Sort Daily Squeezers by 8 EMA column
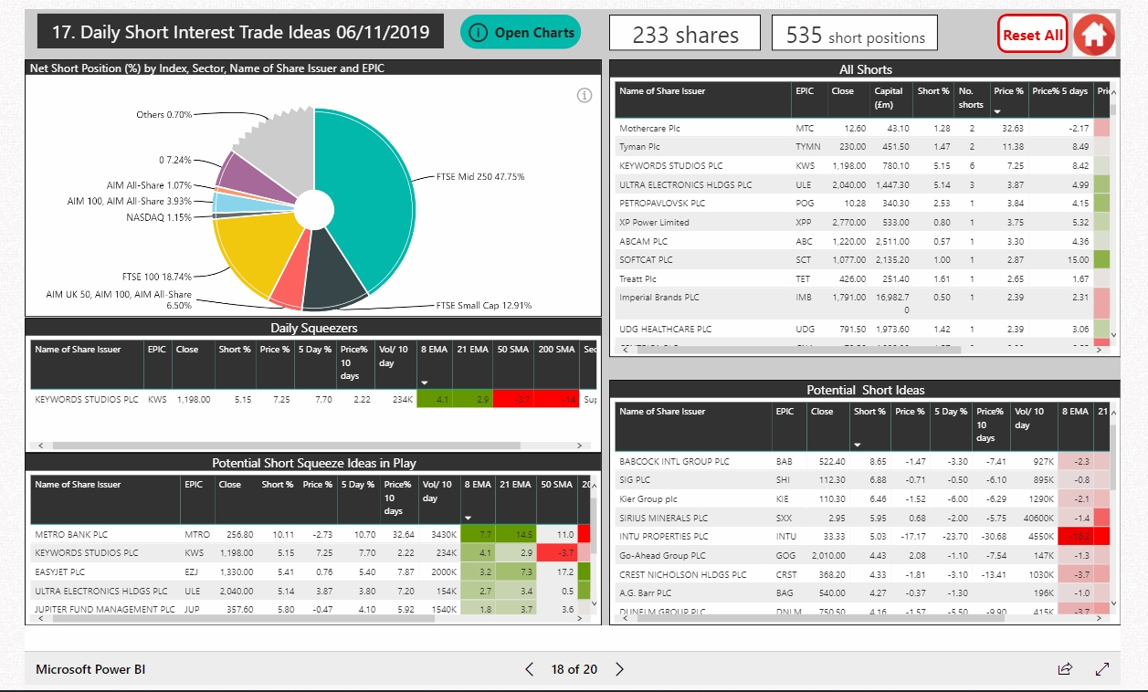This screenshot has height=692, width=1148. [x=434, y=350]
